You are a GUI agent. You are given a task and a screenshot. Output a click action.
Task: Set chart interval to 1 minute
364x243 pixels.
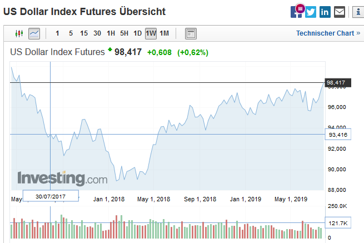pyautogui.click(x=58, y=33)
